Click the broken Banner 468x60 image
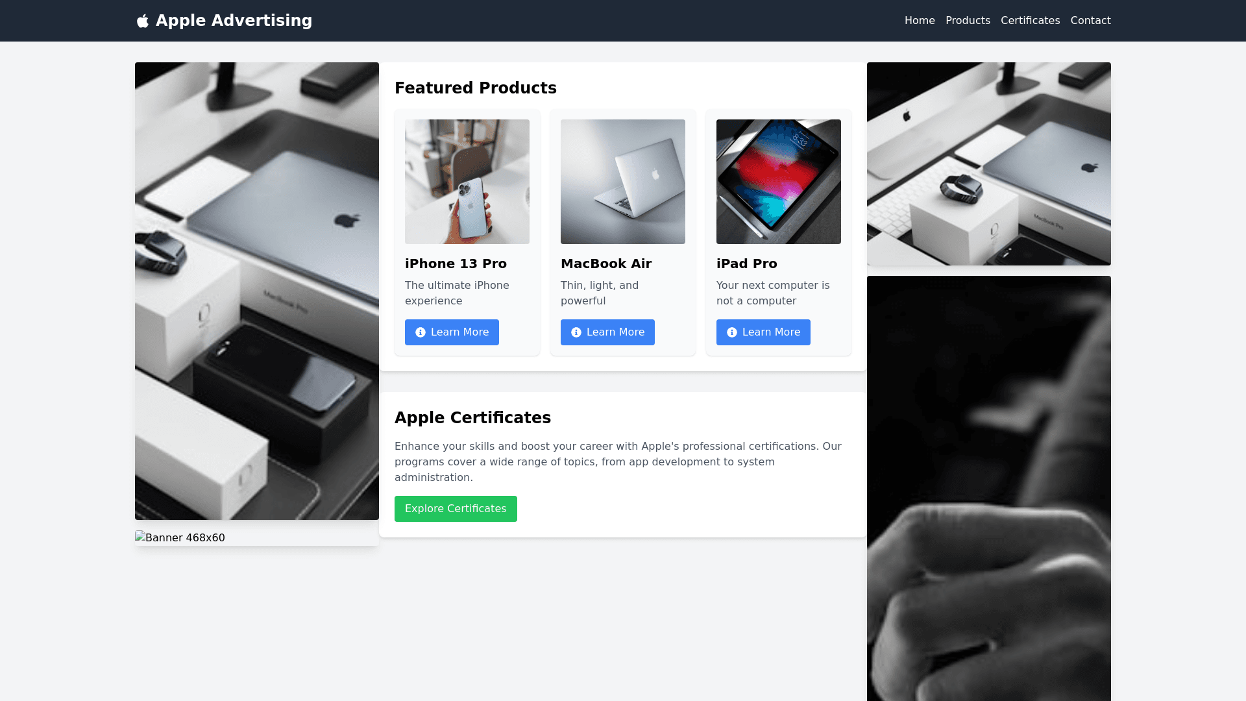Screen dimensions: 1246x701 click(180, 537)
